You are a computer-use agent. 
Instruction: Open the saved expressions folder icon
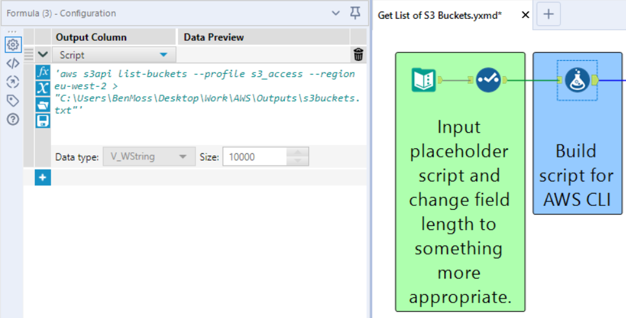[43, 105]
